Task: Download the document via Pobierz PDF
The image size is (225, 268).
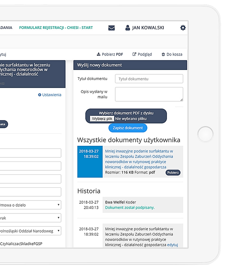Action: tap(110, 54)
